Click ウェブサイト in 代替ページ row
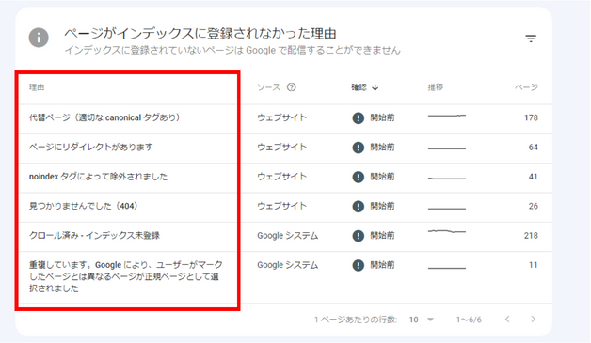591x343 pixels. [282, 117]
